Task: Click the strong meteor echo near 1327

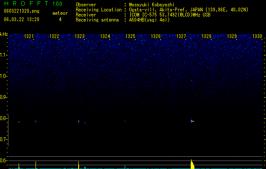Action: coord(192,121)
